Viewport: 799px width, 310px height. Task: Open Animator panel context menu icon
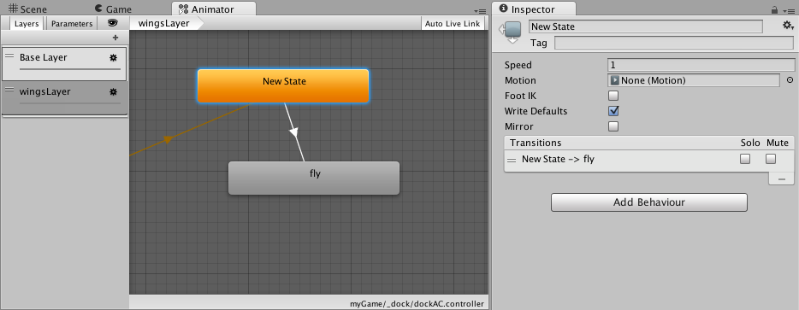click(x=480, y=11)
